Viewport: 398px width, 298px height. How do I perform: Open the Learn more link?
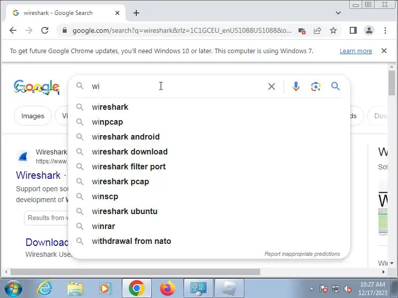pyautogui.click(x=356, y=51)
